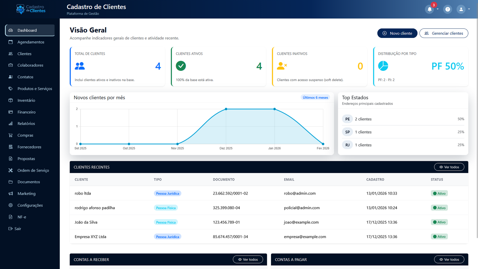
Task: Click the user profile avatar icon
Action: tap(461, 9)
